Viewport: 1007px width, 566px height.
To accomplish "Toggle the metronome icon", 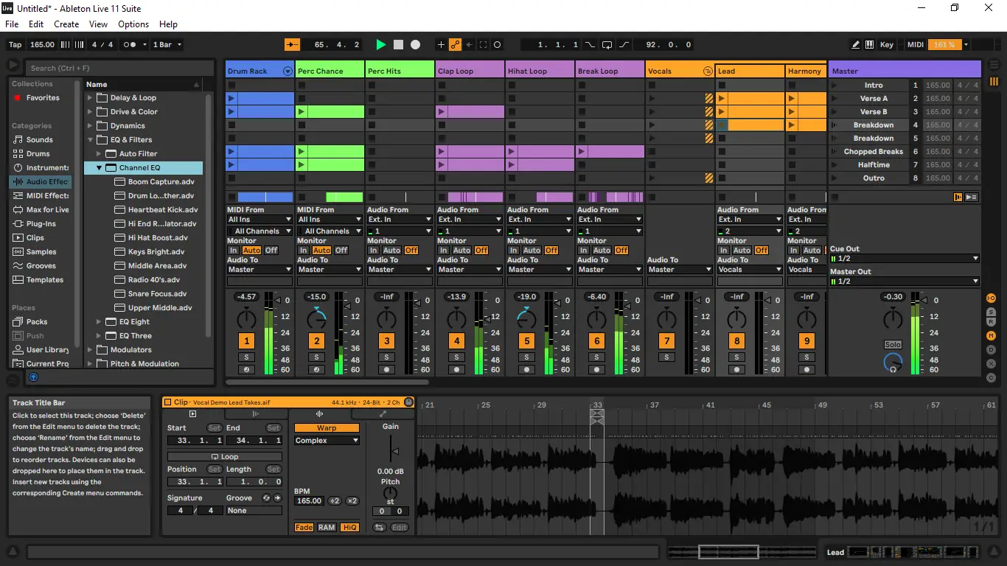I will coord(130,45).
